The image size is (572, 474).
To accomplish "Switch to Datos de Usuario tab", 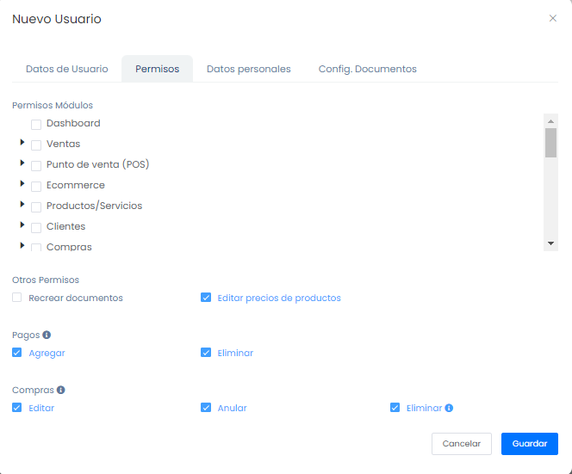I will pyautogui.click(x=67, y=69).
